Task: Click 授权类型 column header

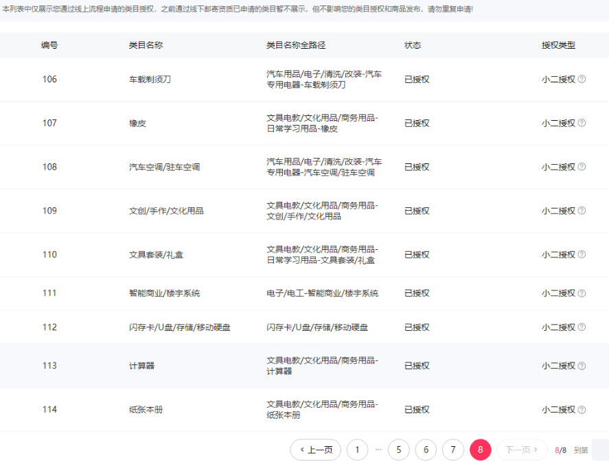Action: [x=558, y=45]
